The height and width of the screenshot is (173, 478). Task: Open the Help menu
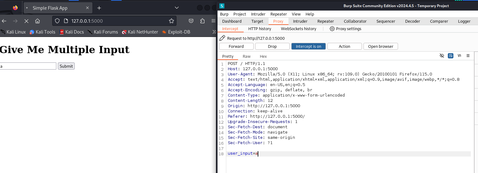(310, 14)
